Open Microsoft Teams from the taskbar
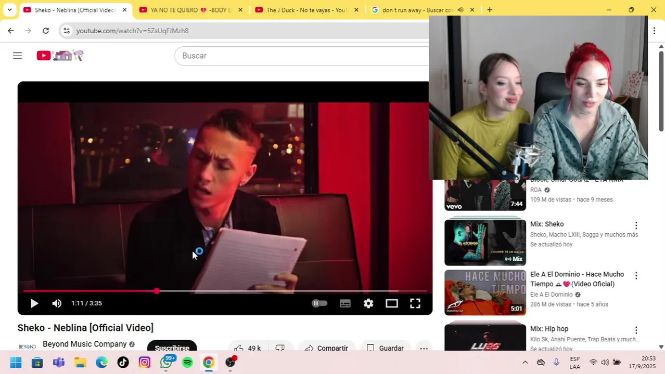This screenshot has height=374, width=665. click(x=58, y=363)
